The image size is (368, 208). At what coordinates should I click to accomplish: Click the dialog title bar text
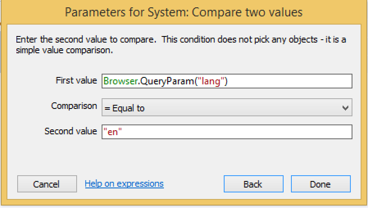click(x=184, y=12)
